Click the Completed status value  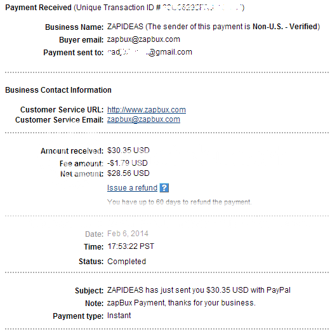[x=126, y=262]
